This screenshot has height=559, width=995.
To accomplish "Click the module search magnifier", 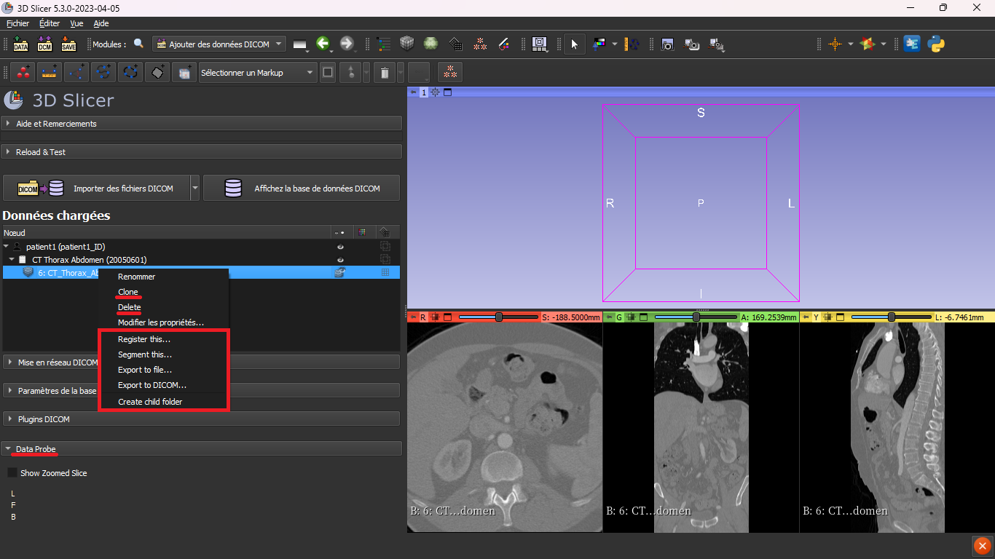I will coord(138,44).
